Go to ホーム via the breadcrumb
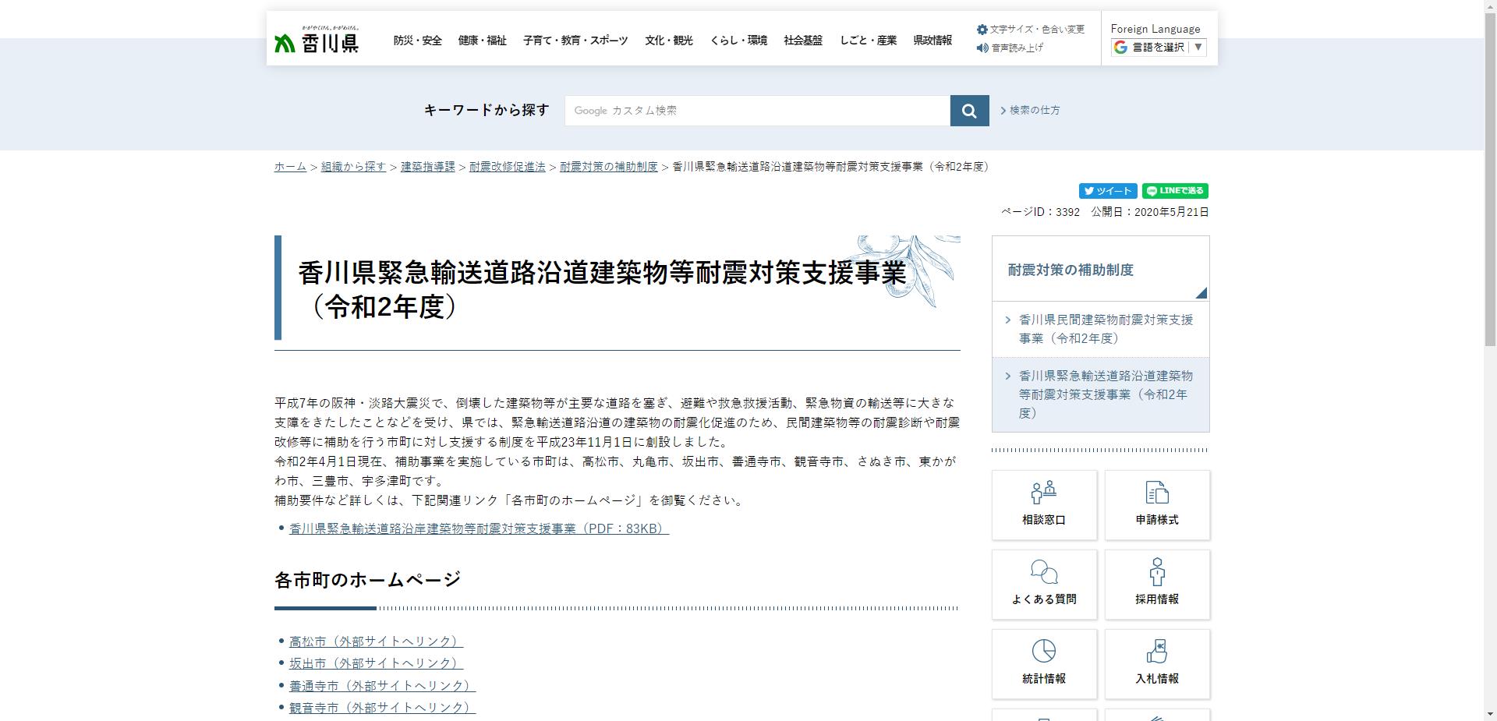 pyautogui.click(x=288, y=166)
